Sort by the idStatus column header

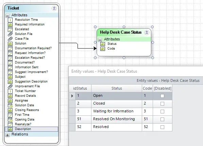[80, 88]
